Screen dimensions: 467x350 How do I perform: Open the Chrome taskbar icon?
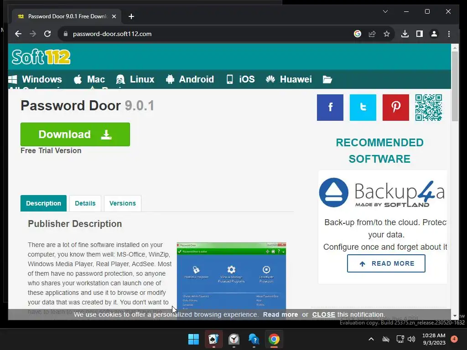pos(274,339)
